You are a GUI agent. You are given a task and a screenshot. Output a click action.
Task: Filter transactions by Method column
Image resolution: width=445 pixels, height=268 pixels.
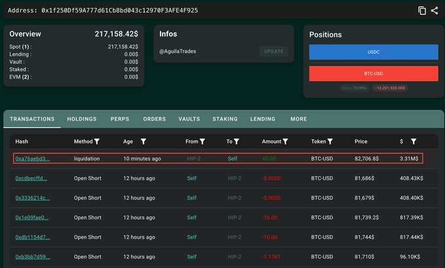pyautogui.click(x=97, y=142)
